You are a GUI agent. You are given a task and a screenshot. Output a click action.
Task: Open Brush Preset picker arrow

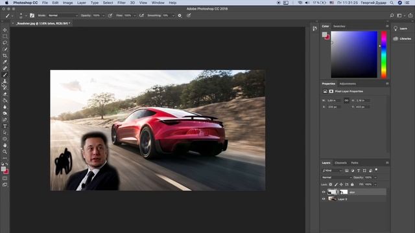(26, 16)
